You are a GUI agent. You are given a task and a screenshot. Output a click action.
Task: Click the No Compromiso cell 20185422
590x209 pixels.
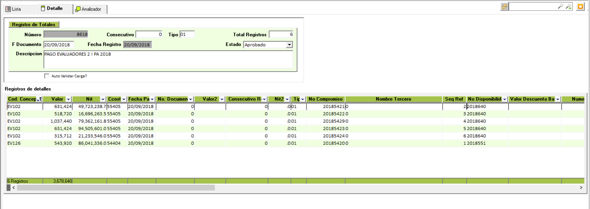[326, 114]
